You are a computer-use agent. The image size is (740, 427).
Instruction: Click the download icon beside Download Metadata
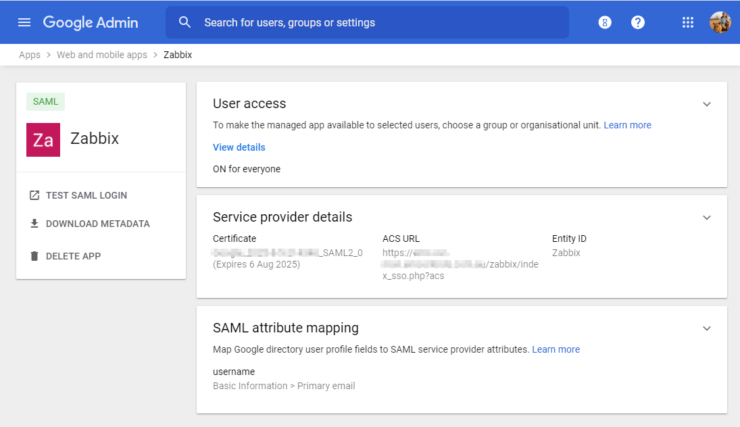(34, 224)
